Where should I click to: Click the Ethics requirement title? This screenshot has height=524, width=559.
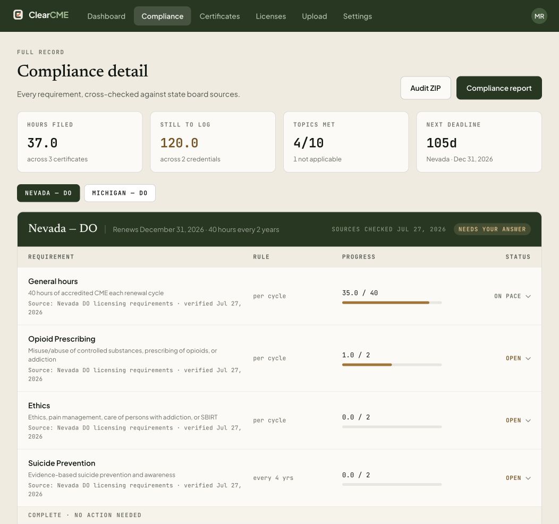39,406
